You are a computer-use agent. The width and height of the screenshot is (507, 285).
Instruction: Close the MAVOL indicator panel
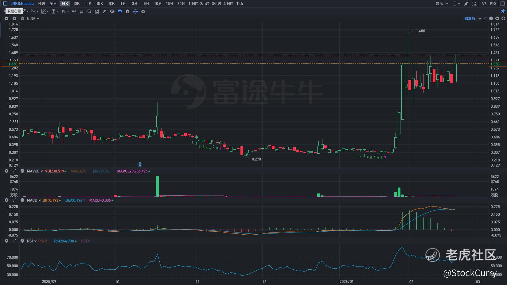(x=22, y=171)
